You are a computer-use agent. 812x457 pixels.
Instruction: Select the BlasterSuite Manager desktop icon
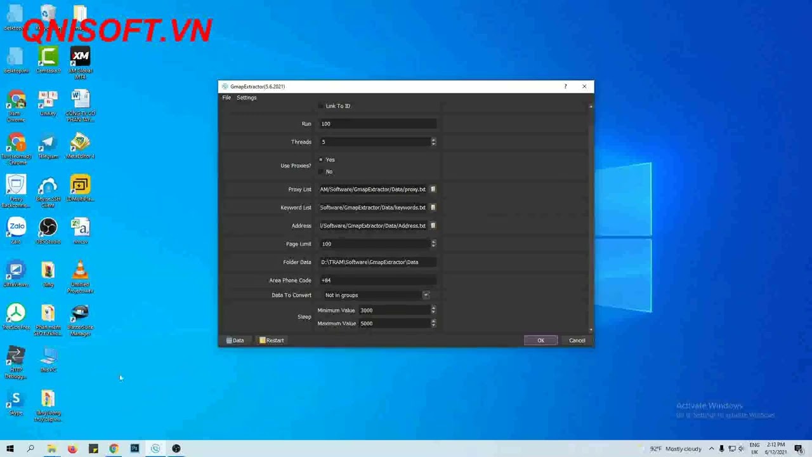[x=80, y=320]
